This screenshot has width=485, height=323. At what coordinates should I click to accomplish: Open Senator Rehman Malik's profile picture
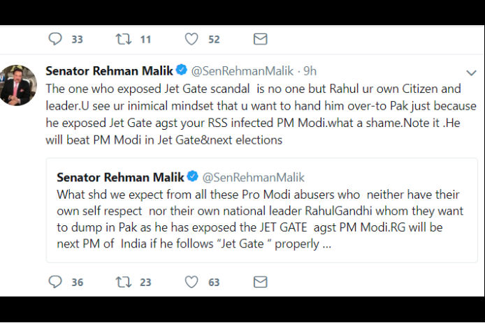tap(18, 85)
